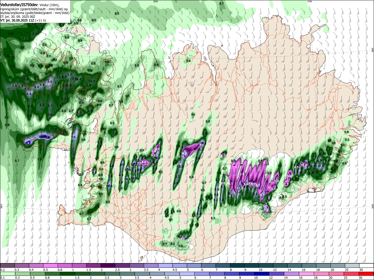This screenshot has width=374, height=280.
Task: Click the 20–25 grey-teal swatch in the upper snow scale
Action: click(x=338, y=266)
